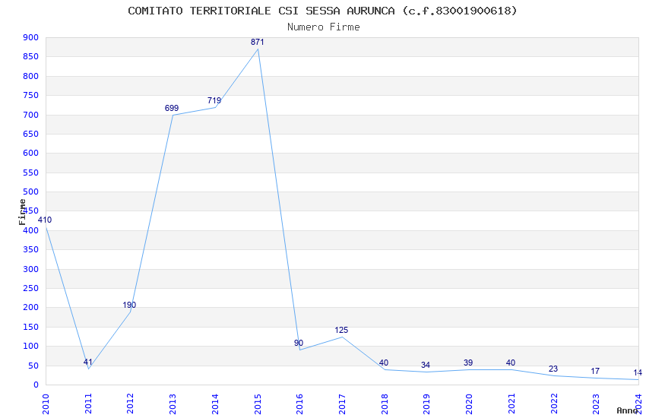Click the y-axis value 200

point(31,308)
